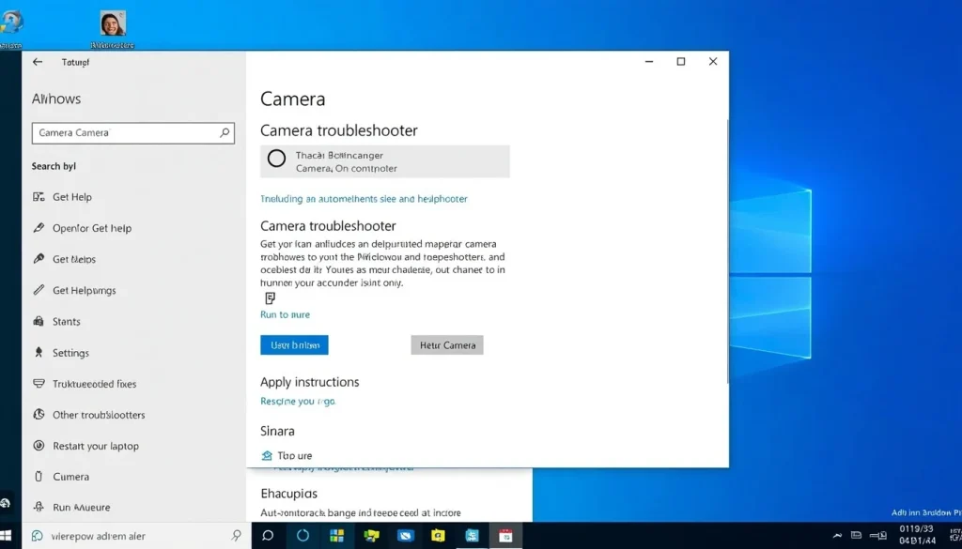Select Get Helpongs sidebar entry
962x549 pixels.
84,290
